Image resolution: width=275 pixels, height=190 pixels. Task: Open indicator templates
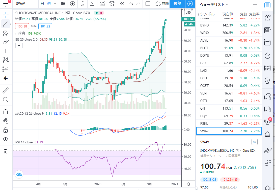tap(102, 4)
